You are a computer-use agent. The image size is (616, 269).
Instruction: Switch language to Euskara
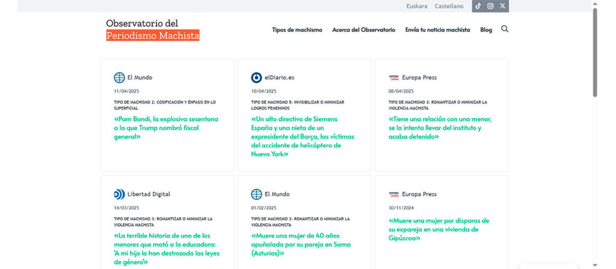(417, 6)
